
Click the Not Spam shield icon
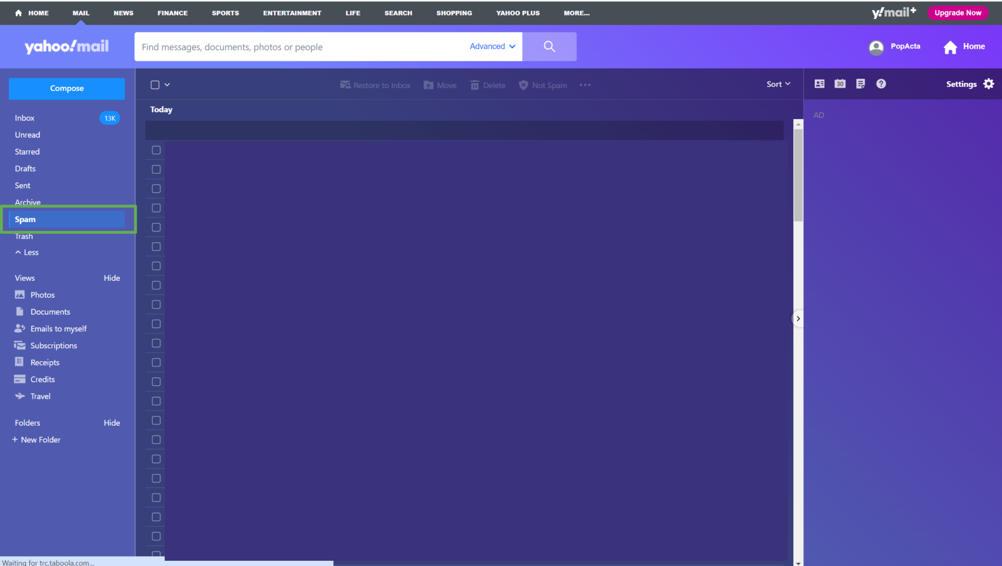point(524,85)
